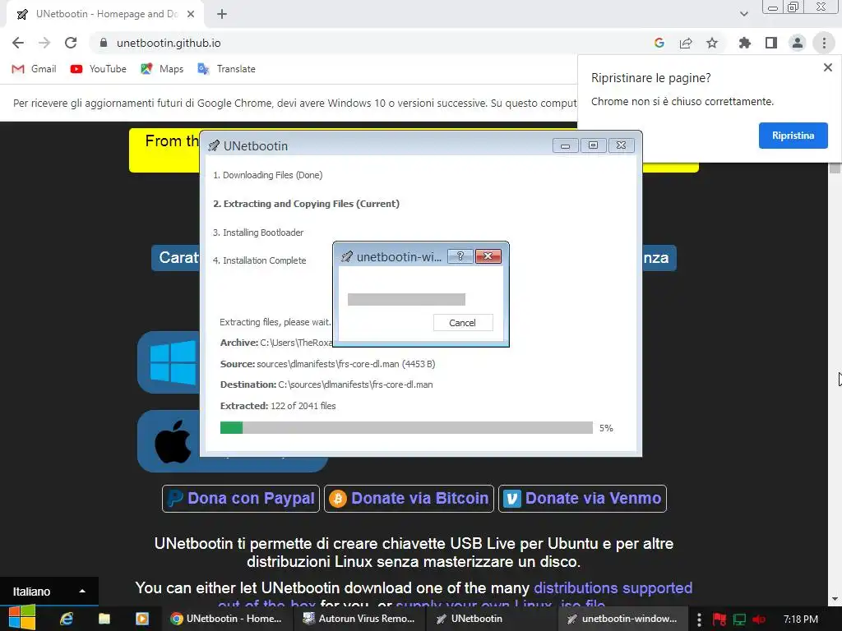Open the Gmail bookmark
Image resolution: width=842 pixels, height=631 pixels.
pyautogui.click(x=34, y=69)
